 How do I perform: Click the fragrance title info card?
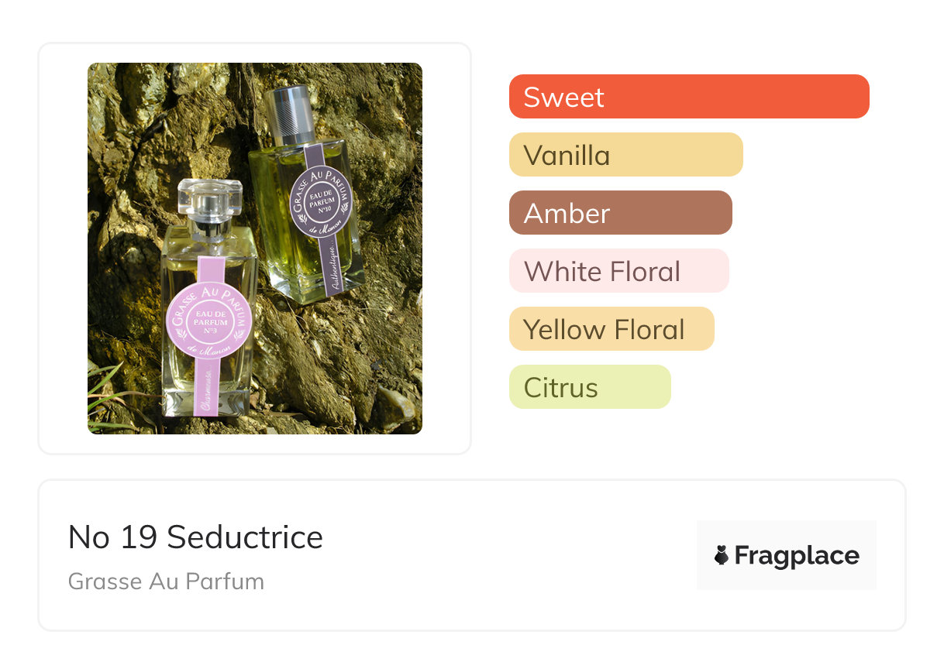tap(472, 555)
